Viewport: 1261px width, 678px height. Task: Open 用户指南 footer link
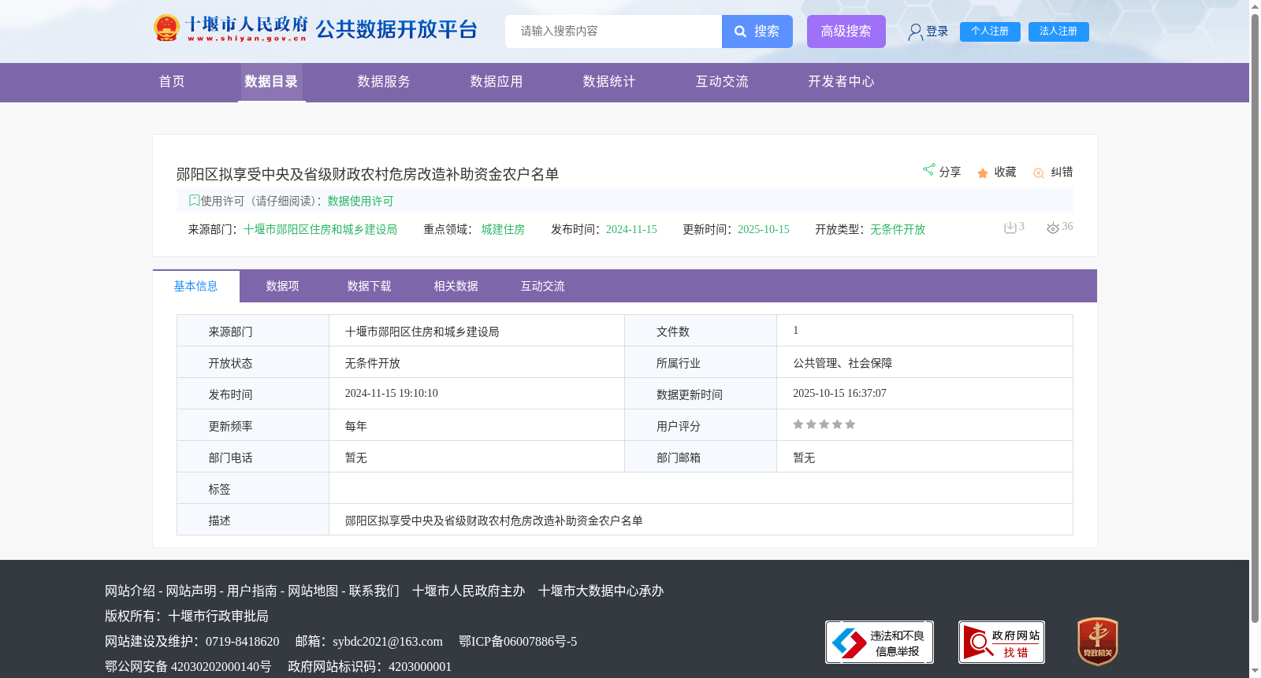[252, 591]
